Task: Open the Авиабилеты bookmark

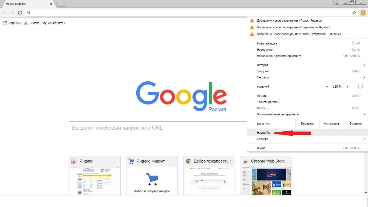Action: pos(54,23)
